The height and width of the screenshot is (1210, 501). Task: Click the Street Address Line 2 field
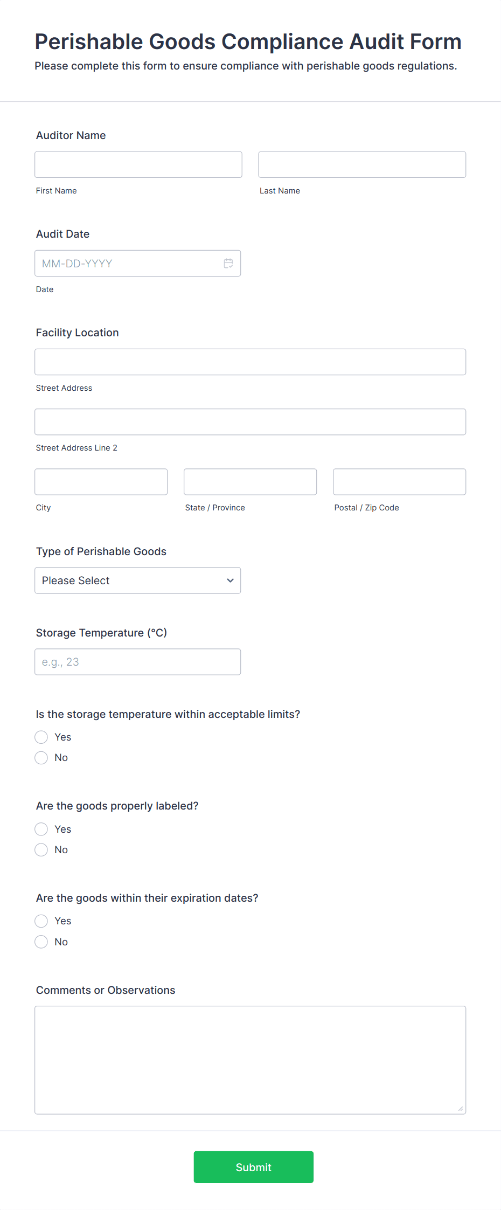(x=250, y=422)
